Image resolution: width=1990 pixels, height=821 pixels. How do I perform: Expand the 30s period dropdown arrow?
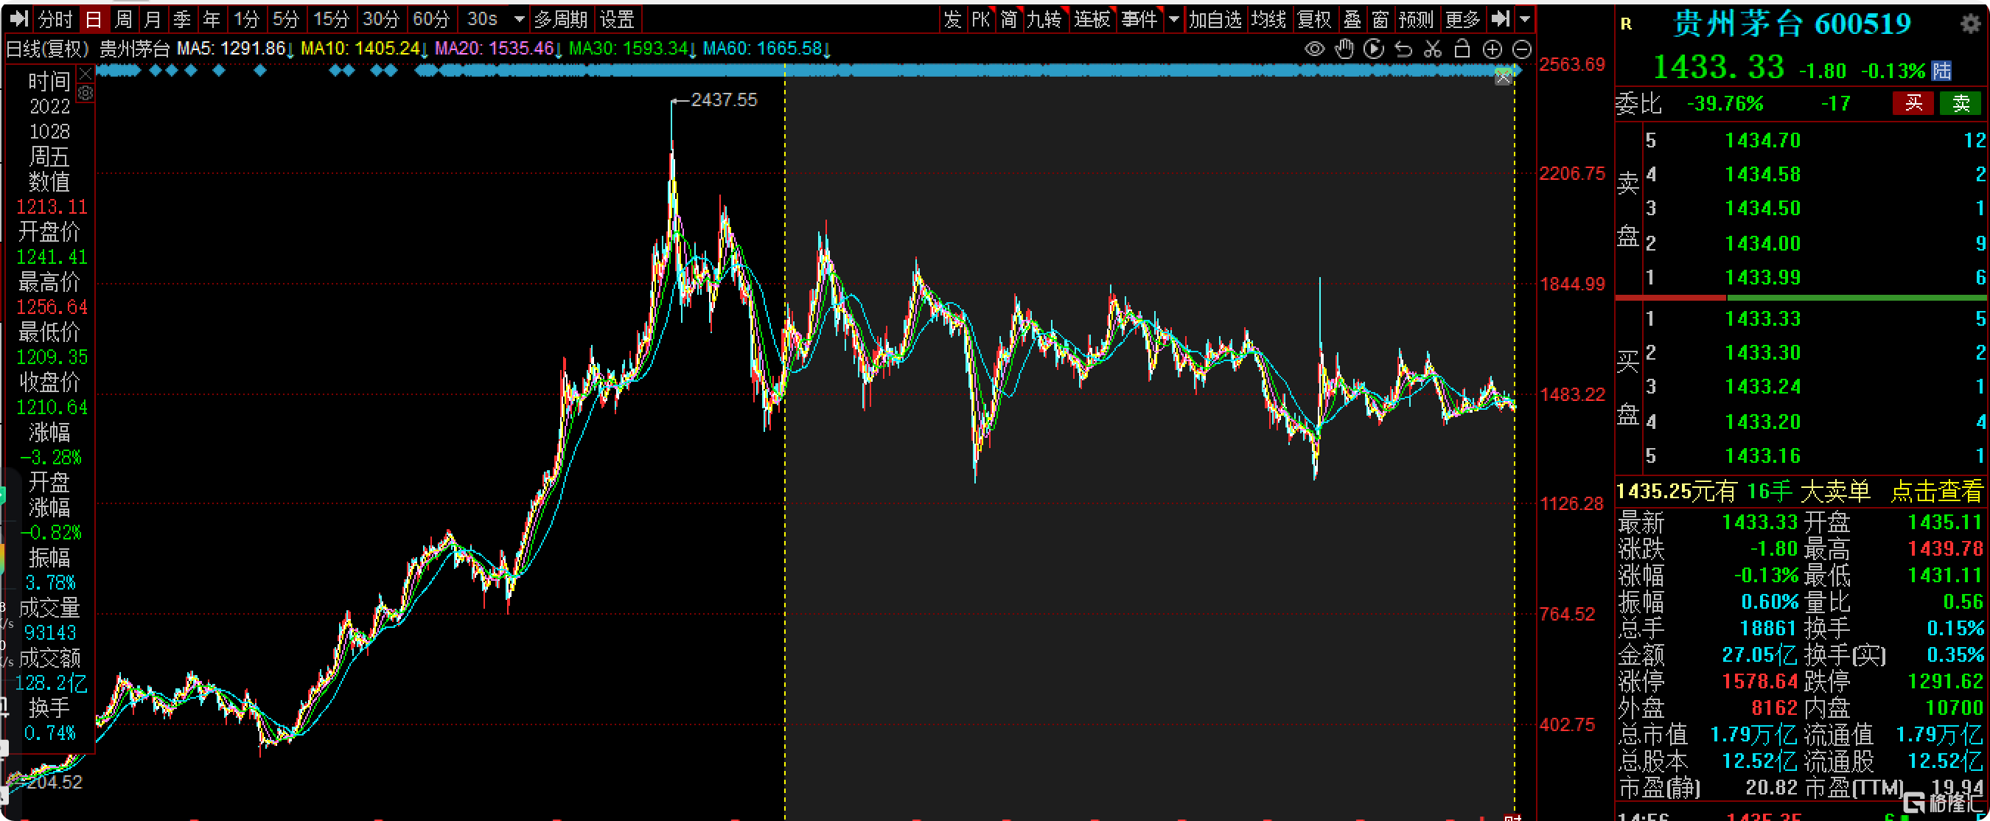[x=519, y=19]
